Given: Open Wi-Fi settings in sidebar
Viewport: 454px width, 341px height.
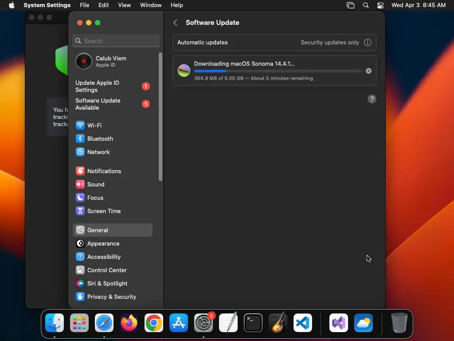Looking at the screenshot, I should (x=112, y=125).
